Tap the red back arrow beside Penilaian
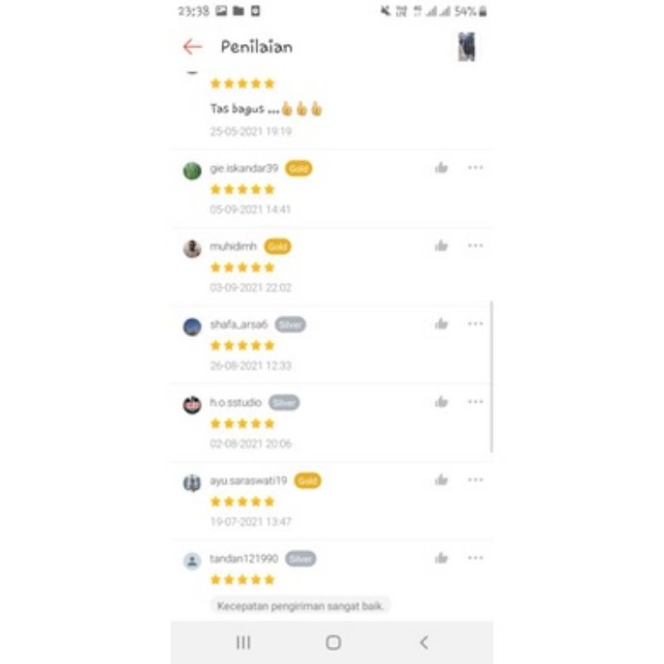664x664 pixels. pyautogui.click(x=193, y=46)
